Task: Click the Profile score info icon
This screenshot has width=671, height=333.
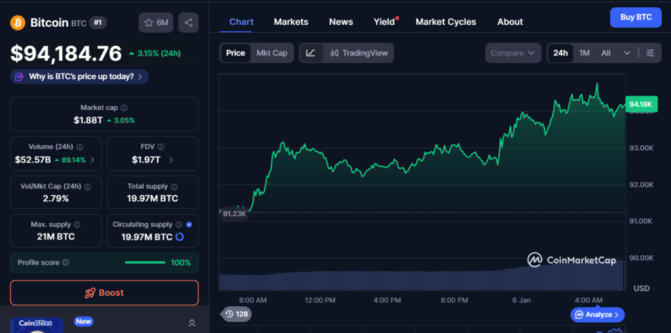Action: [66, 263]
